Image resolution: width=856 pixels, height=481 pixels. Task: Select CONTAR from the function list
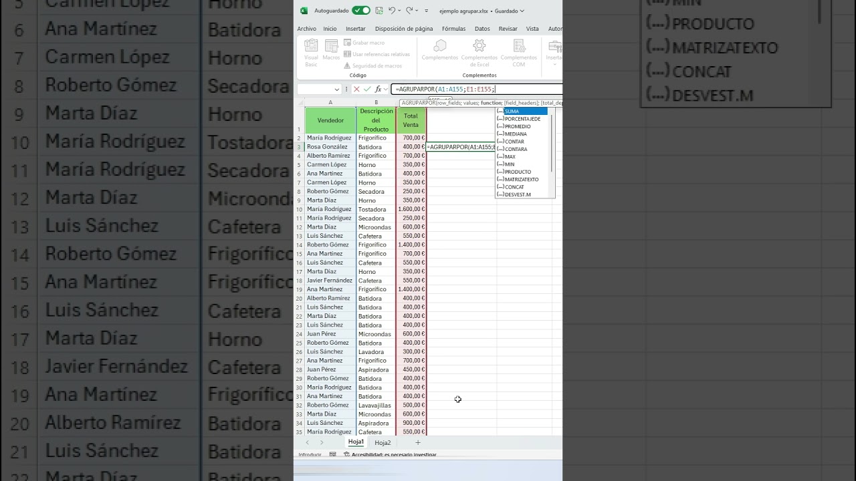(x=522, y=142)
